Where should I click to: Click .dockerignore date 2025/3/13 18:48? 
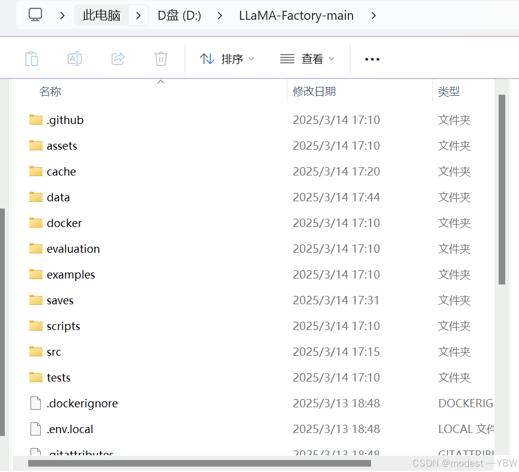click(x=336, y=404)
